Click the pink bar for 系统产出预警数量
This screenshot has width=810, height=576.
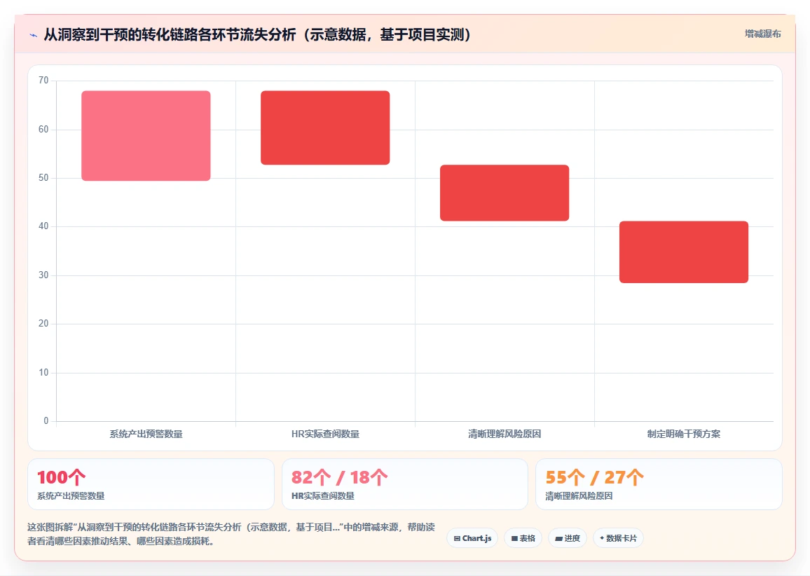click(146, 136)
